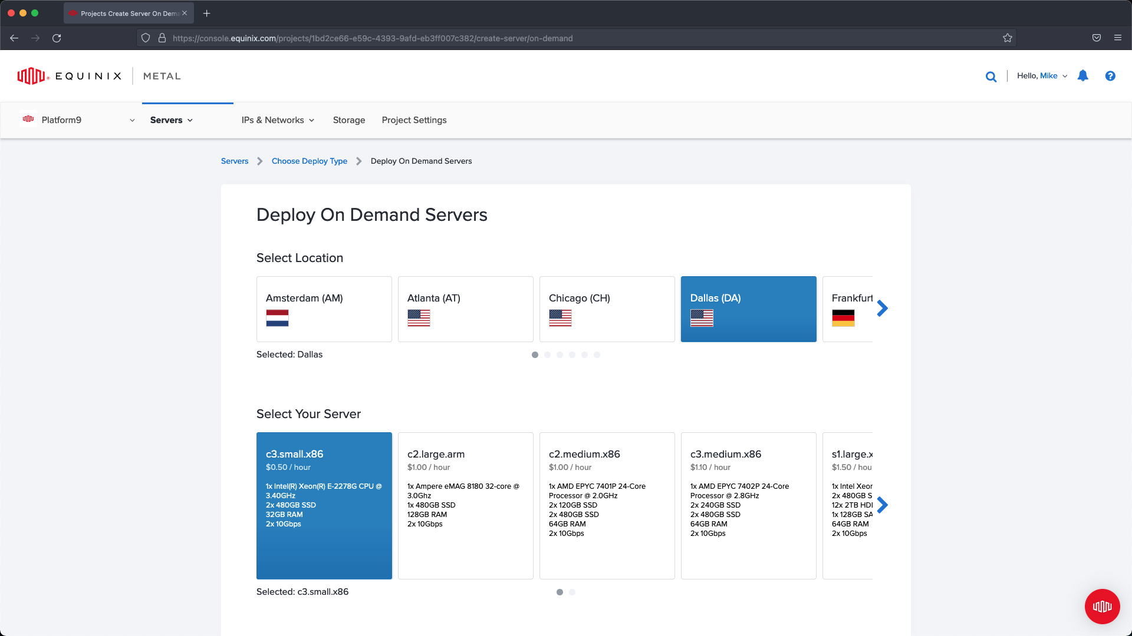Jump to second location carousel dot
The width and height of the screenshot is (1132, 636).
[547, 355]
